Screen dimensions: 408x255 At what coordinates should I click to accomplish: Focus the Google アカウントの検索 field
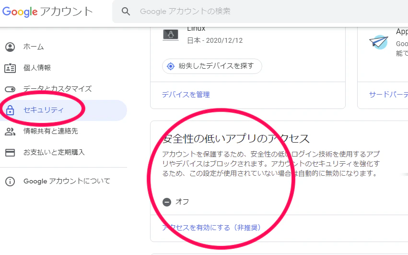[260, 11]
